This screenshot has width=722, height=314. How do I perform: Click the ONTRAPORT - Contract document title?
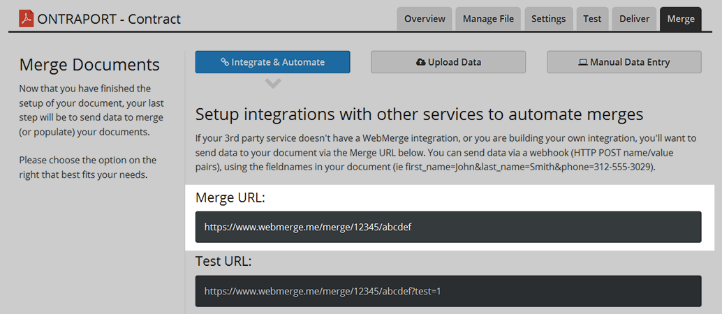pyautogui.click(x=108, y=19)
